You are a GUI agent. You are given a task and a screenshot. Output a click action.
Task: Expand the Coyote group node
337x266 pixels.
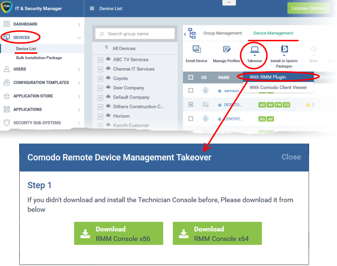100,79
